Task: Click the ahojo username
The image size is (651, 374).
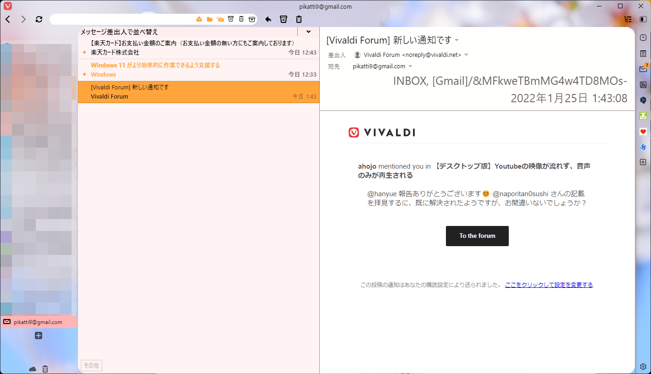Action: pyautogui.click(x=367, y=166)
